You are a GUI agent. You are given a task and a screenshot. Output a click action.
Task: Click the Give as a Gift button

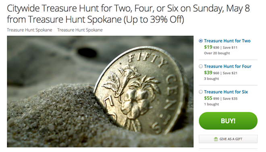(x=228, y=139)
